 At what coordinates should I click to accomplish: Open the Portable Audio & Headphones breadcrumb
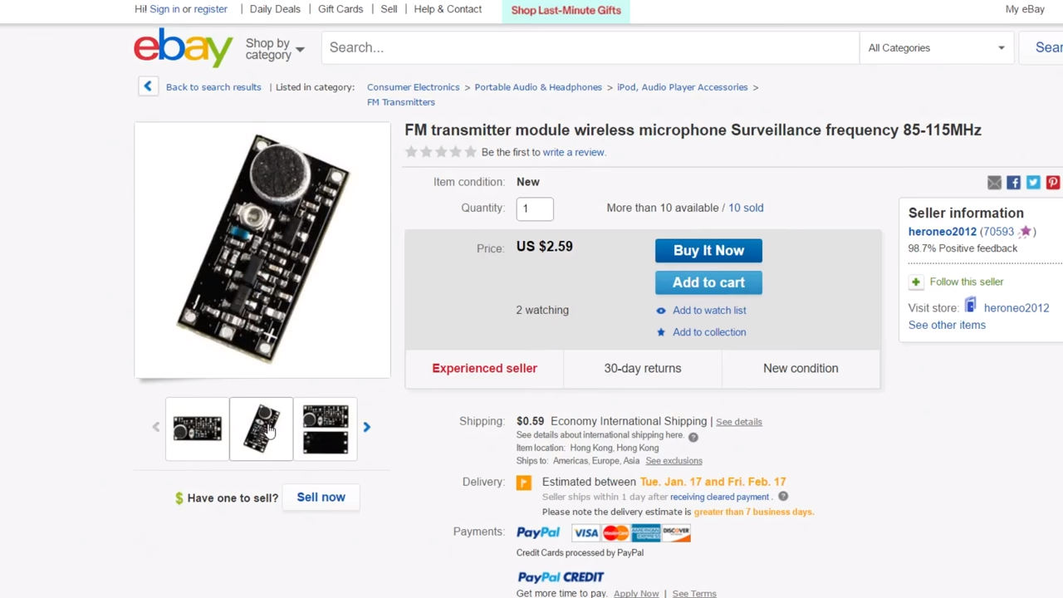[538, 87]
